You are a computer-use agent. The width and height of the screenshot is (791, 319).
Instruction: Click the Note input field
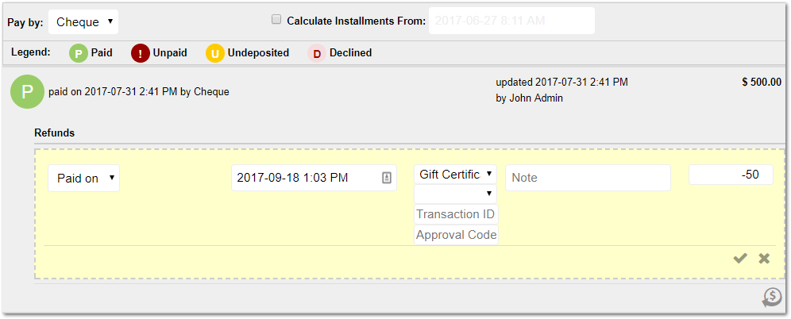pos(588,178)
